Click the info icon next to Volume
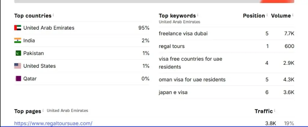This screenshot has height=127, width=308. click(x=293, y=15)
